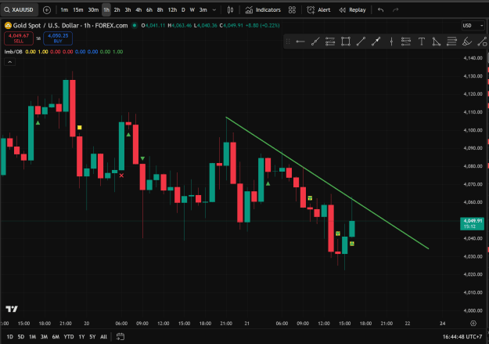Image resolution: width=489 pixels, height=344 pixels.
Task: Open the layout templates grid icon
Action: point(292,10)
